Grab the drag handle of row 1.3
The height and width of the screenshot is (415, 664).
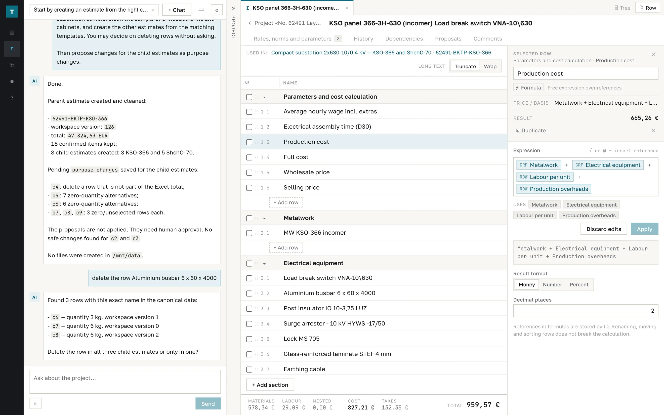pos(257,142)
